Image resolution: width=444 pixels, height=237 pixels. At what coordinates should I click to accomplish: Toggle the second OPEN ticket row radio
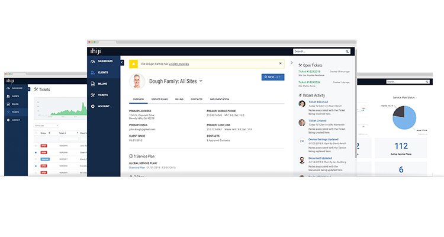[x=36, y=152]
